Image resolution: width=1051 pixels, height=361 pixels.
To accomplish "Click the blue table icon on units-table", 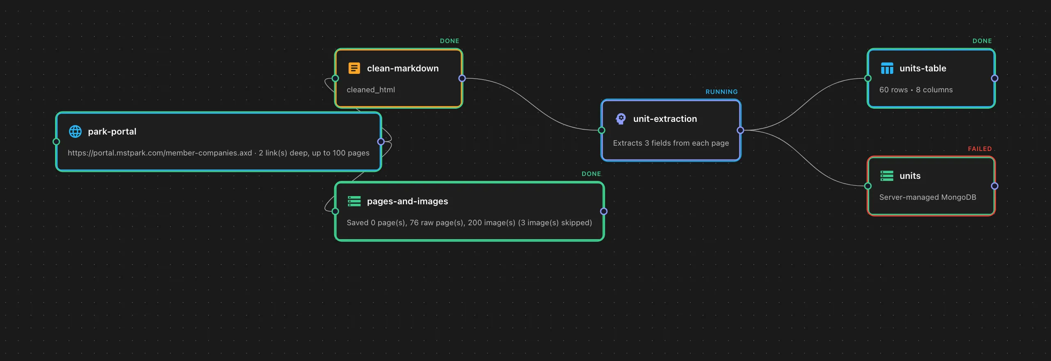I will pyautogui.click(x=887, y=68).
